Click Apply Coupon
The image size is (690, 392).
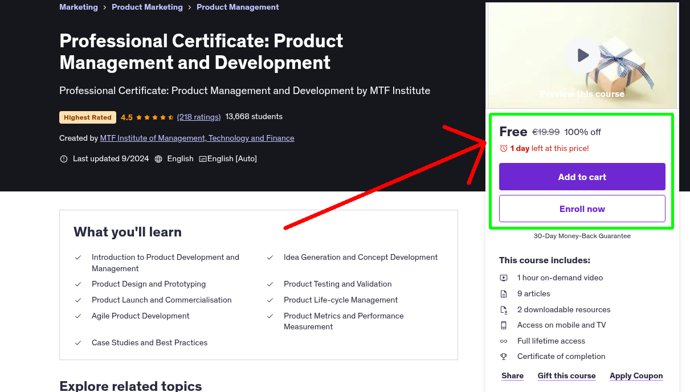pyautogui.click(x=636, y=376)
